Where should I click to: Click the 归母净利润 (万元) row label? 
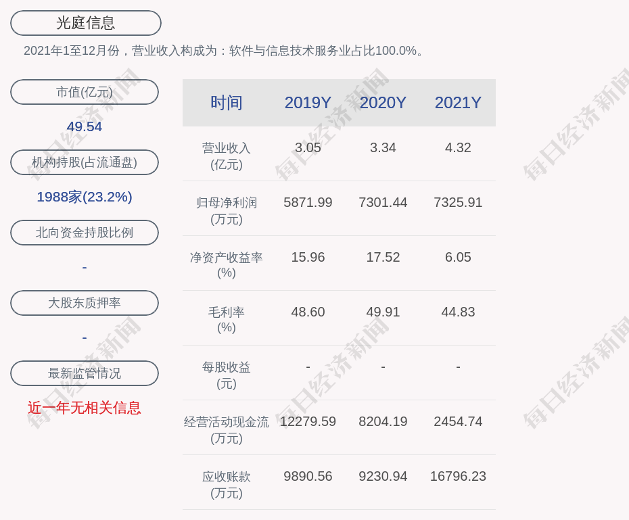(227, 211)
